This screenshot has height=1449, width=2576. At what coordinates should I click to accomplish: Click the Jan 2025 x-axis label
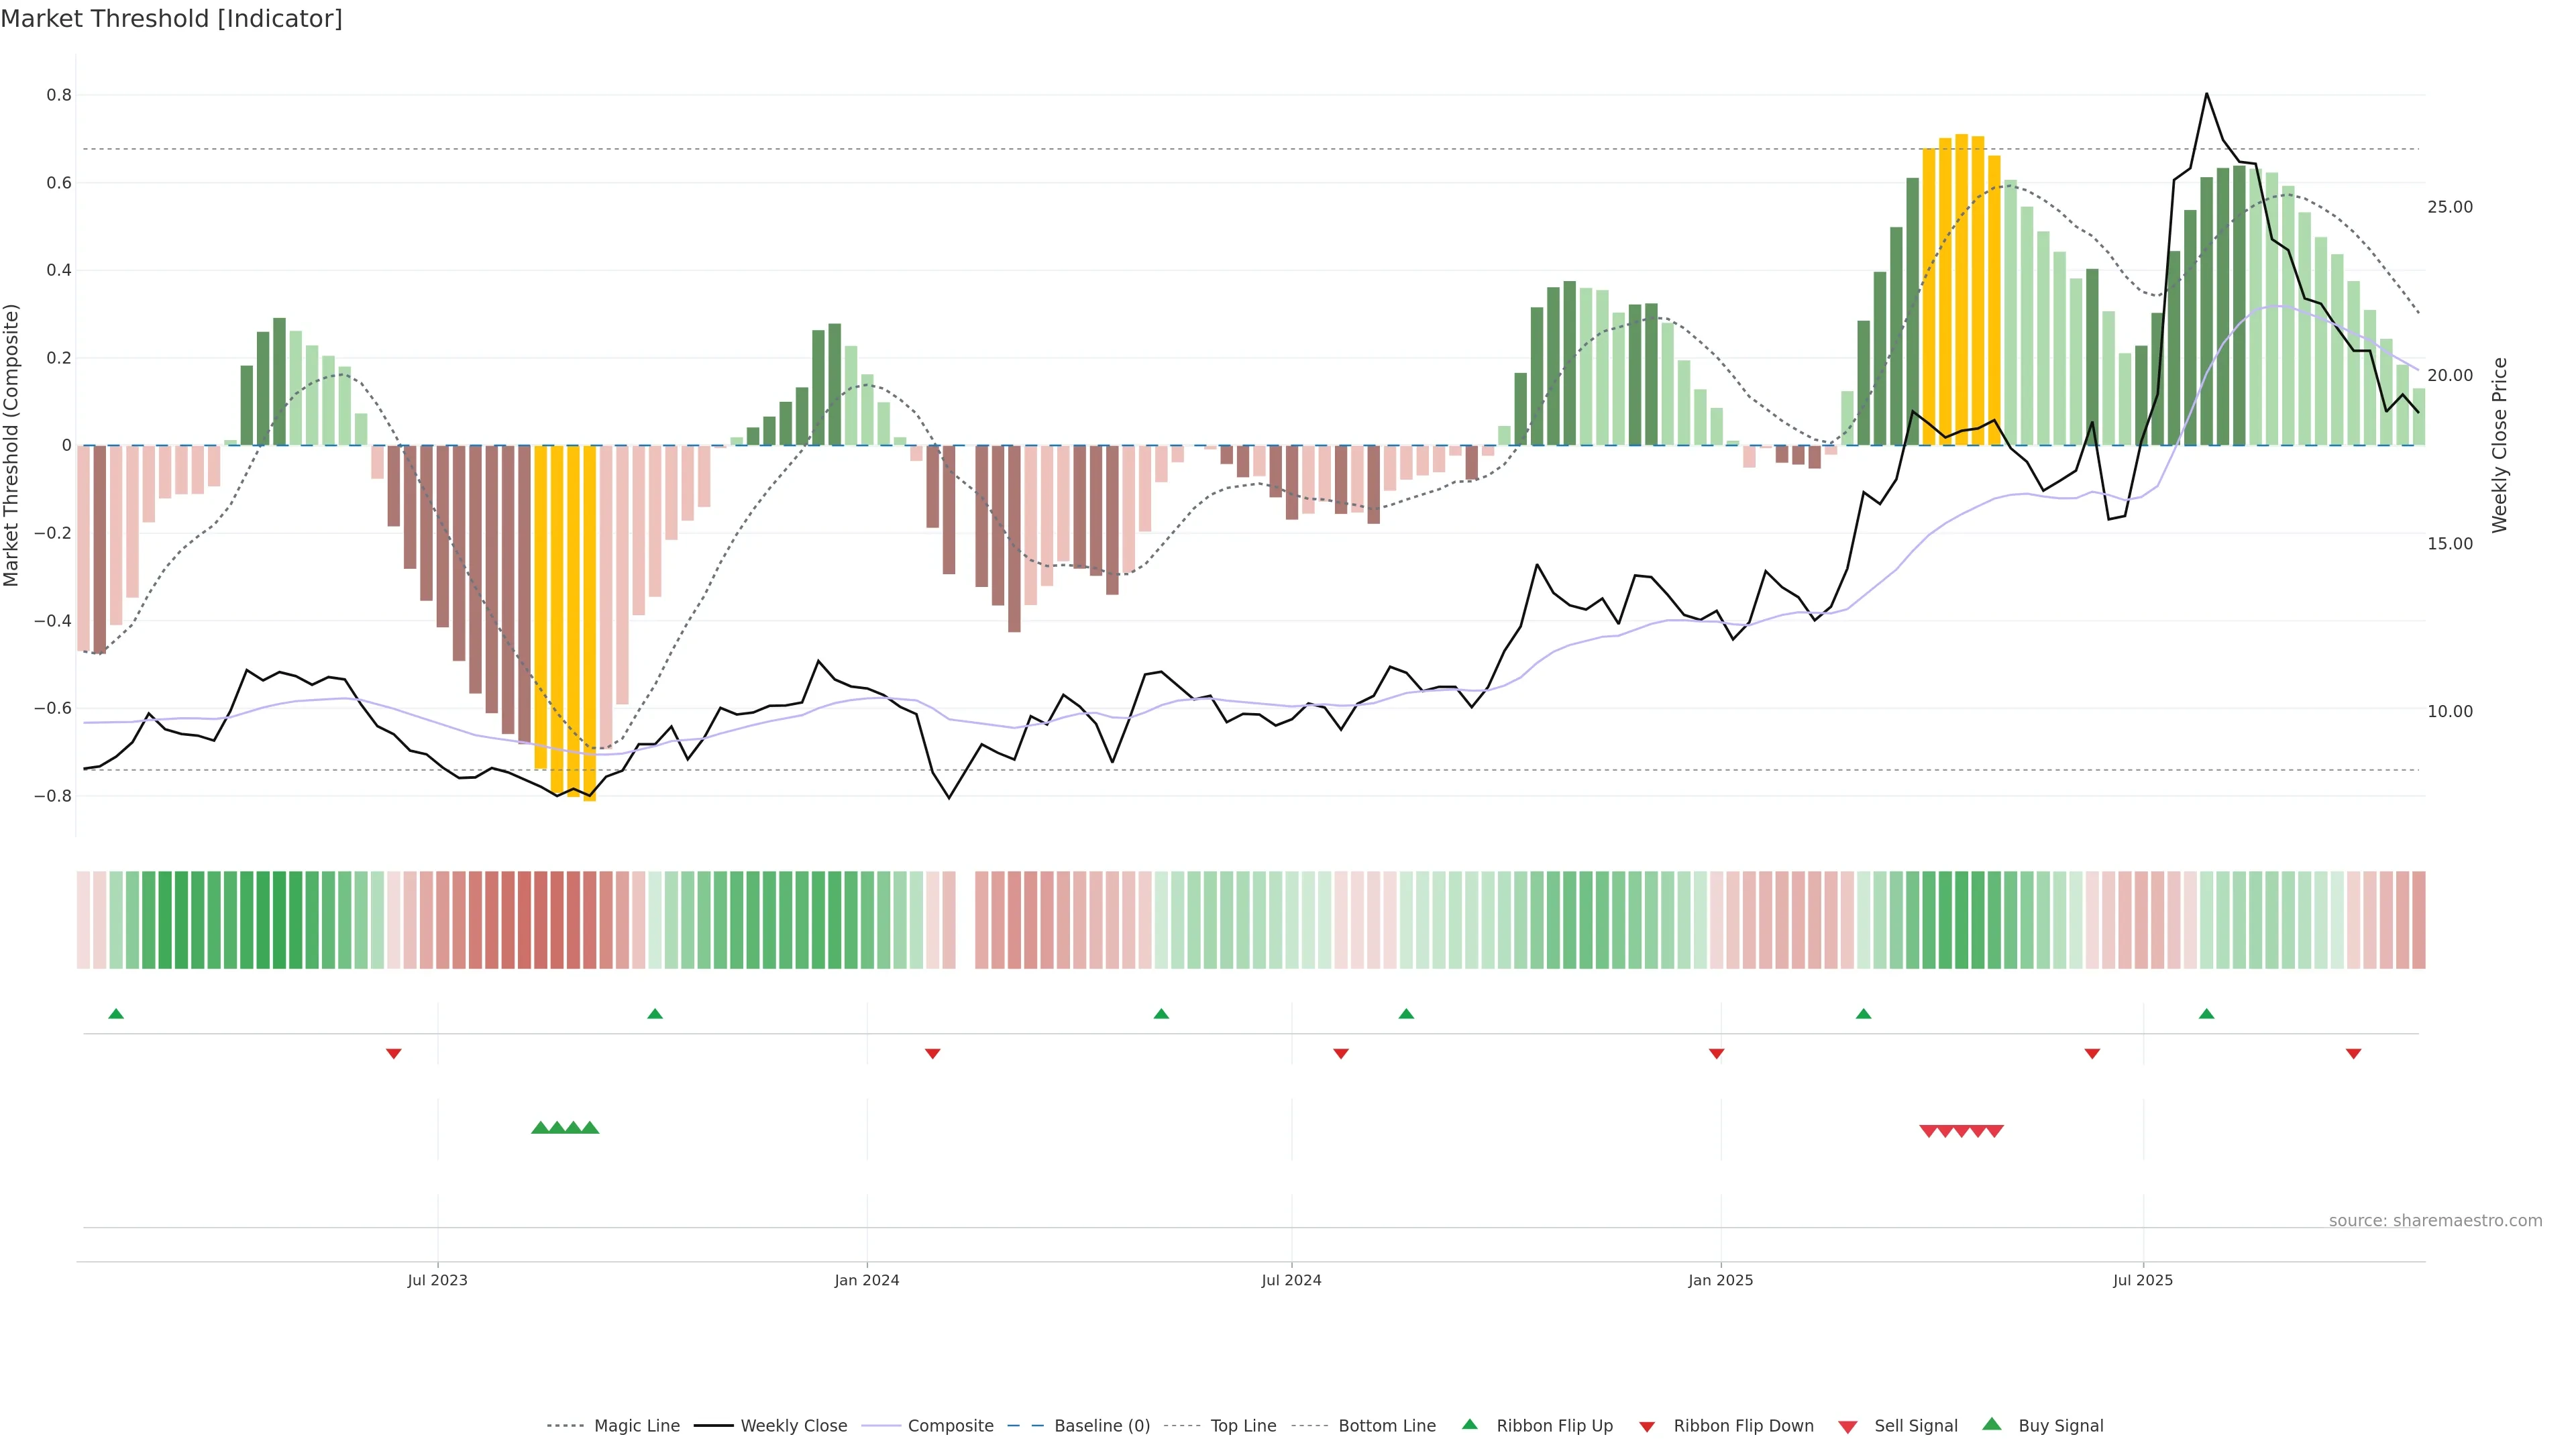(1720, 1280)
